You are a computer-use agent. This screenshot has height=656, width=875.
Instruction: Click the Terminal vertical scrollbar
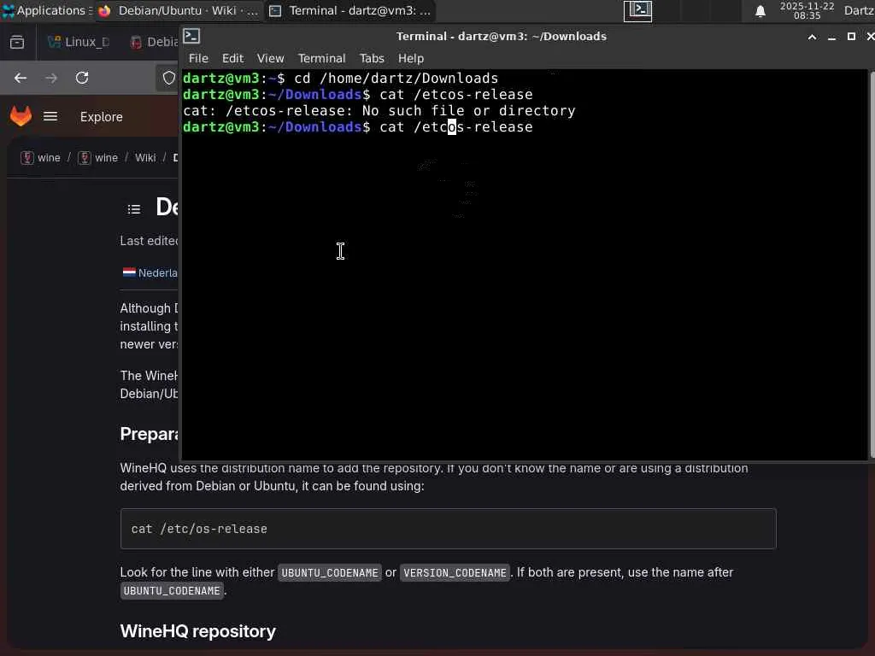872,265
